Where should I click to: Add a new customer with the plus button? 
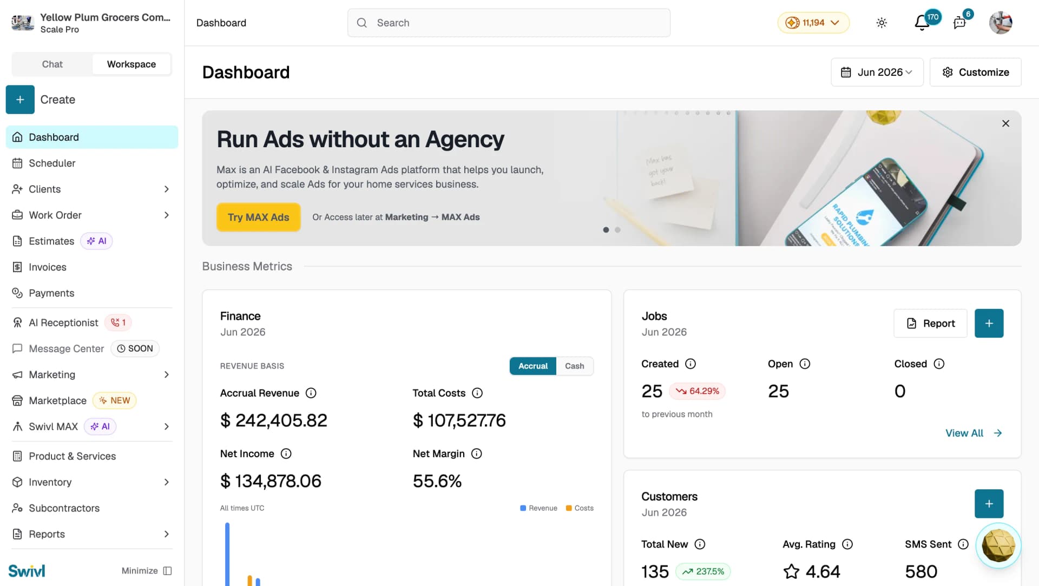tap(989, 503)
